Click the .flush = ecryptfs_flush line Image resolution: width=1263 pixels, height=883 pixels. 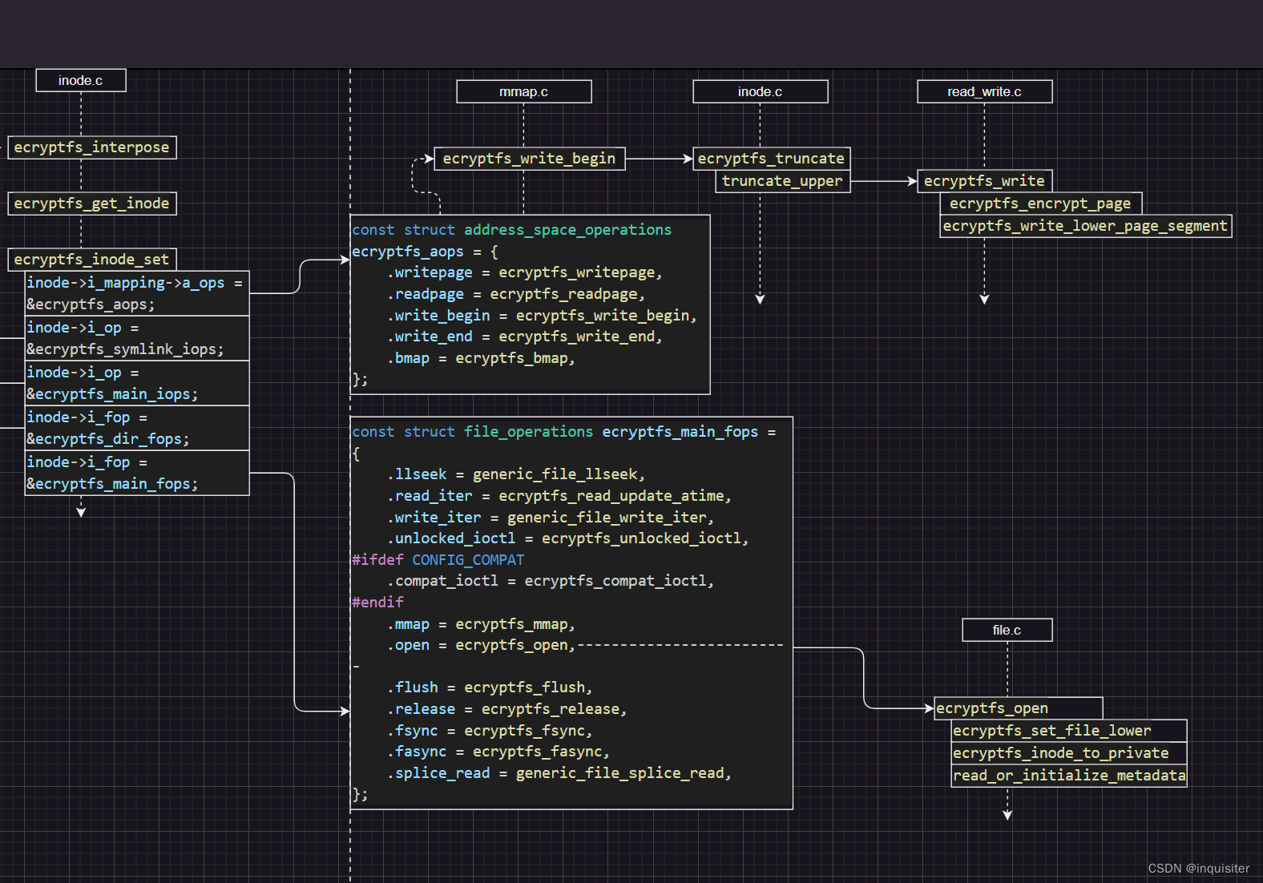pos(490,687)
